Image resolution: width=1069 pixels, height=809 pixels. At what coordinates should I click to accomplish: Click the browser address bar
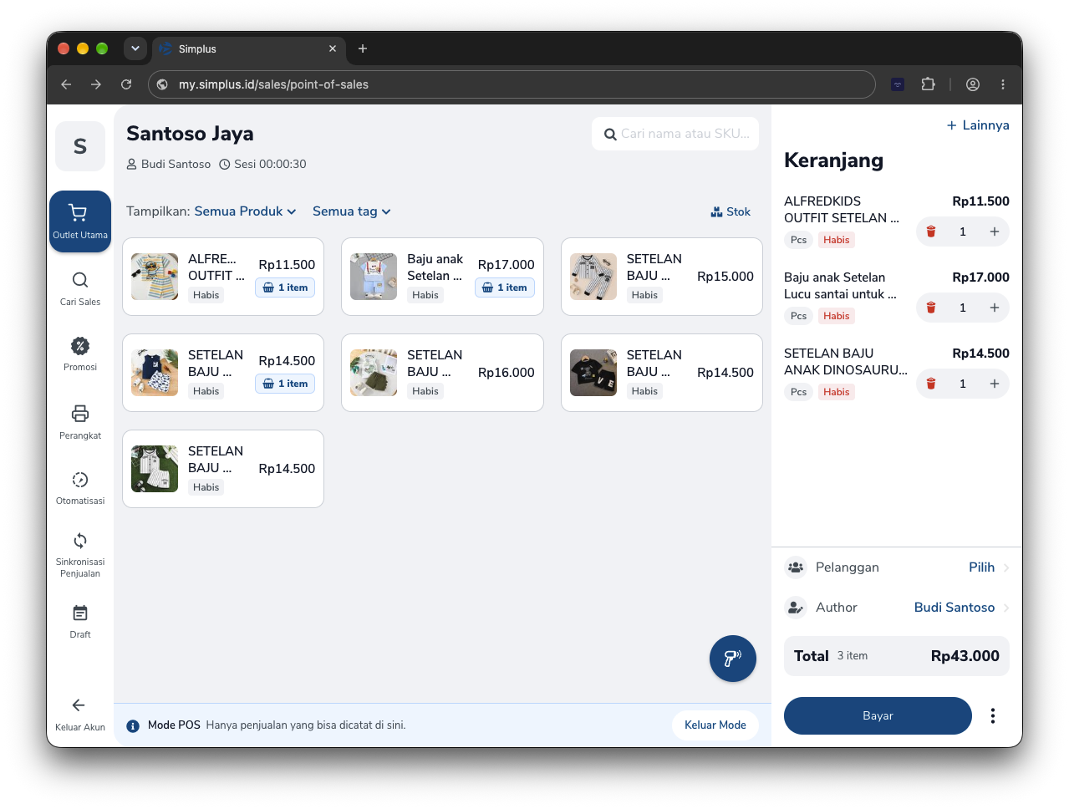click(512, 84)
